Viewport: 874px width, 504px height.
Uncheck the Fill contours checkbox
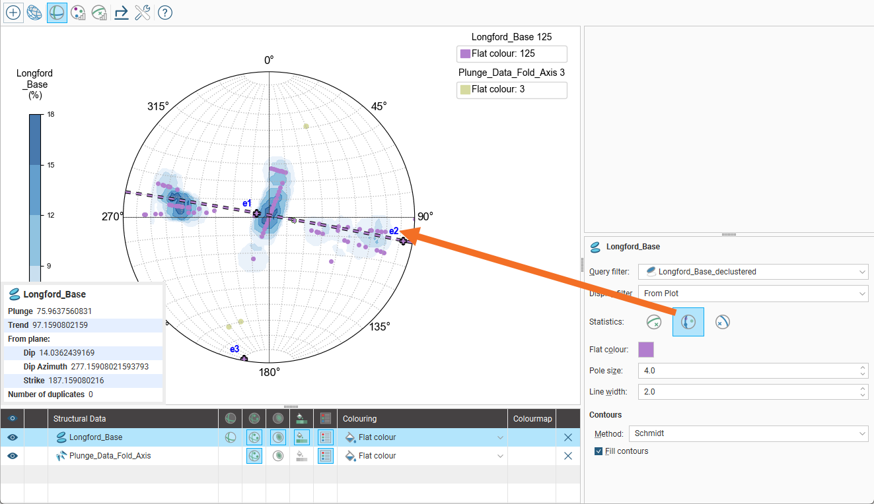pos(599,451)
